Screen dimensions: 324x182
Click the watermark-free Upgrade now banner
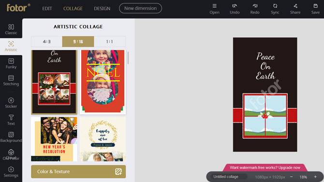point(265,167)
